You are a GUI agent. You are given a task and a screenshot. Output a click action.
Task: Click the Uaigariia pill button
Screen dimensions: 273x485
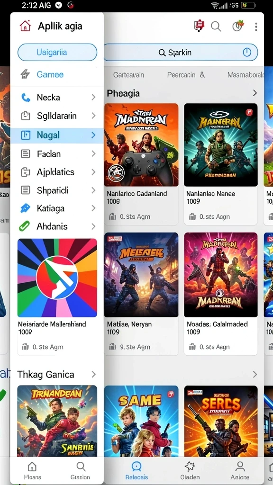57,52
